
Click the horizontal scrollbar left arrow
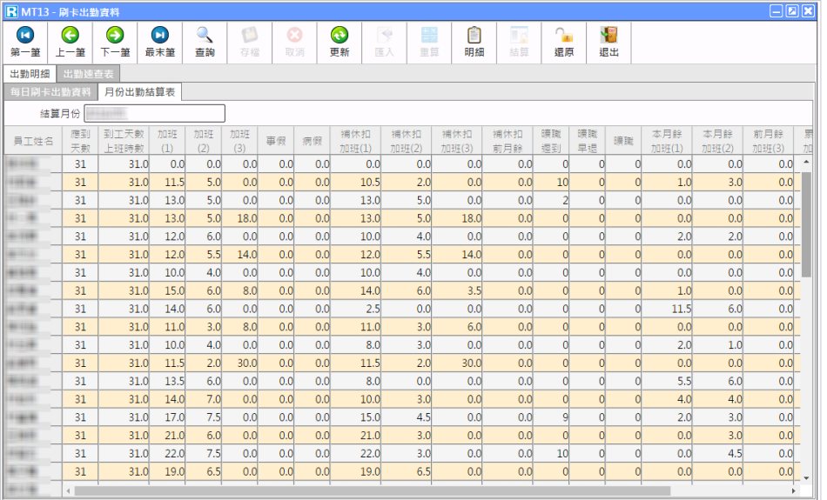point(68,490)
